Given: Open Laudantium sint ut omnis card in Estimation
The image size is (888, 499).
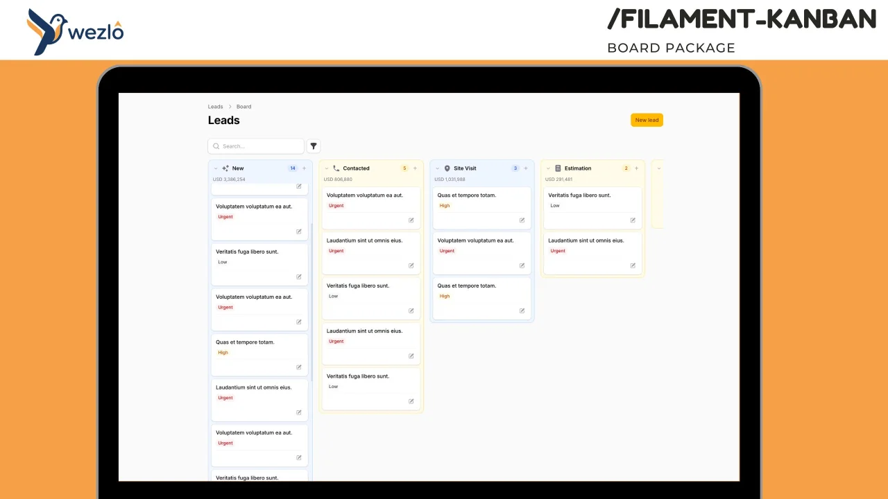Looking at the screenshot, I should click(x=592, y=253).
